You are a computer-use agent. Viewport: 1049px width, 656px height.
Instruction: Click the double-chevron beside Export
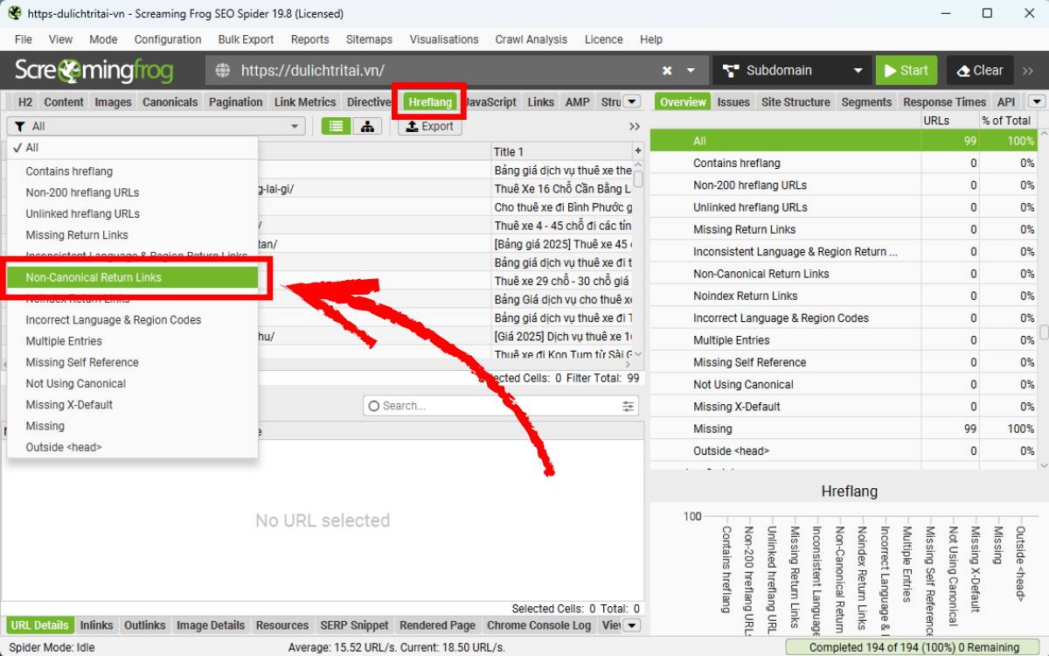coord(635,125)
